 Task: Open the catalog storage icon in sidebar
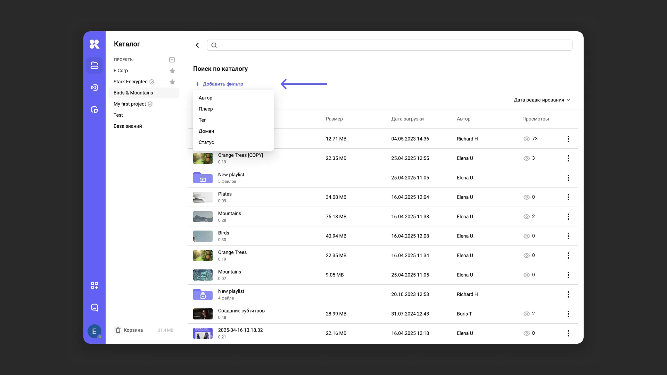pos(94,65)
